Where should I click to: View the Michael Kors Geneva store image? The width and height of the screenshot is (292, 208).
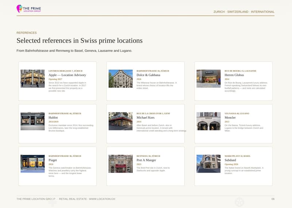121,121
